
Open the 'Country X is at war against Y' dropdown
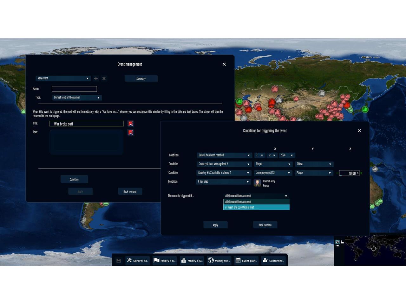point(224,164)
